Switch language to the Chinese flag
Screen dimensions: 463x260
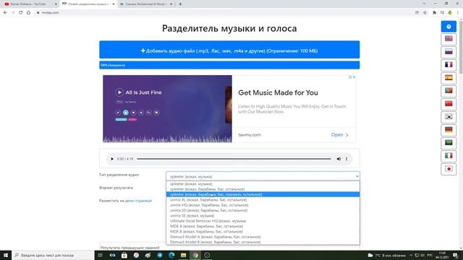point(449,104)
